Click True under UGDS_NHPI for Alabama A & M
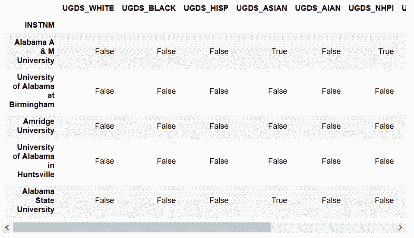This screenshot has height=238, width=414. (x=386, y=51)
